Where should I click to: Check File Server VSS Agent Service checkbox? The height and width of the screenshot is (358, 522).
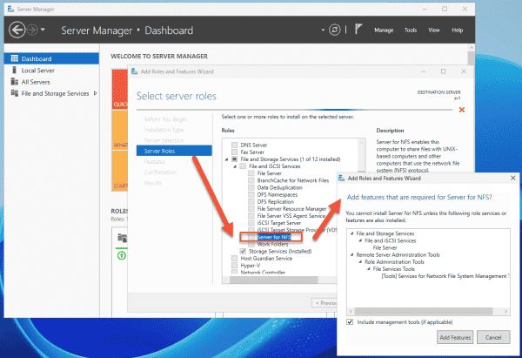[x=251, y=216]
